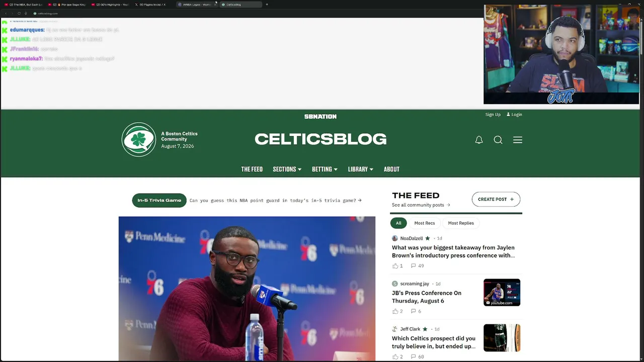
Task: Click JFranklin14 username in chat overlay
Action: click(25, 49)
